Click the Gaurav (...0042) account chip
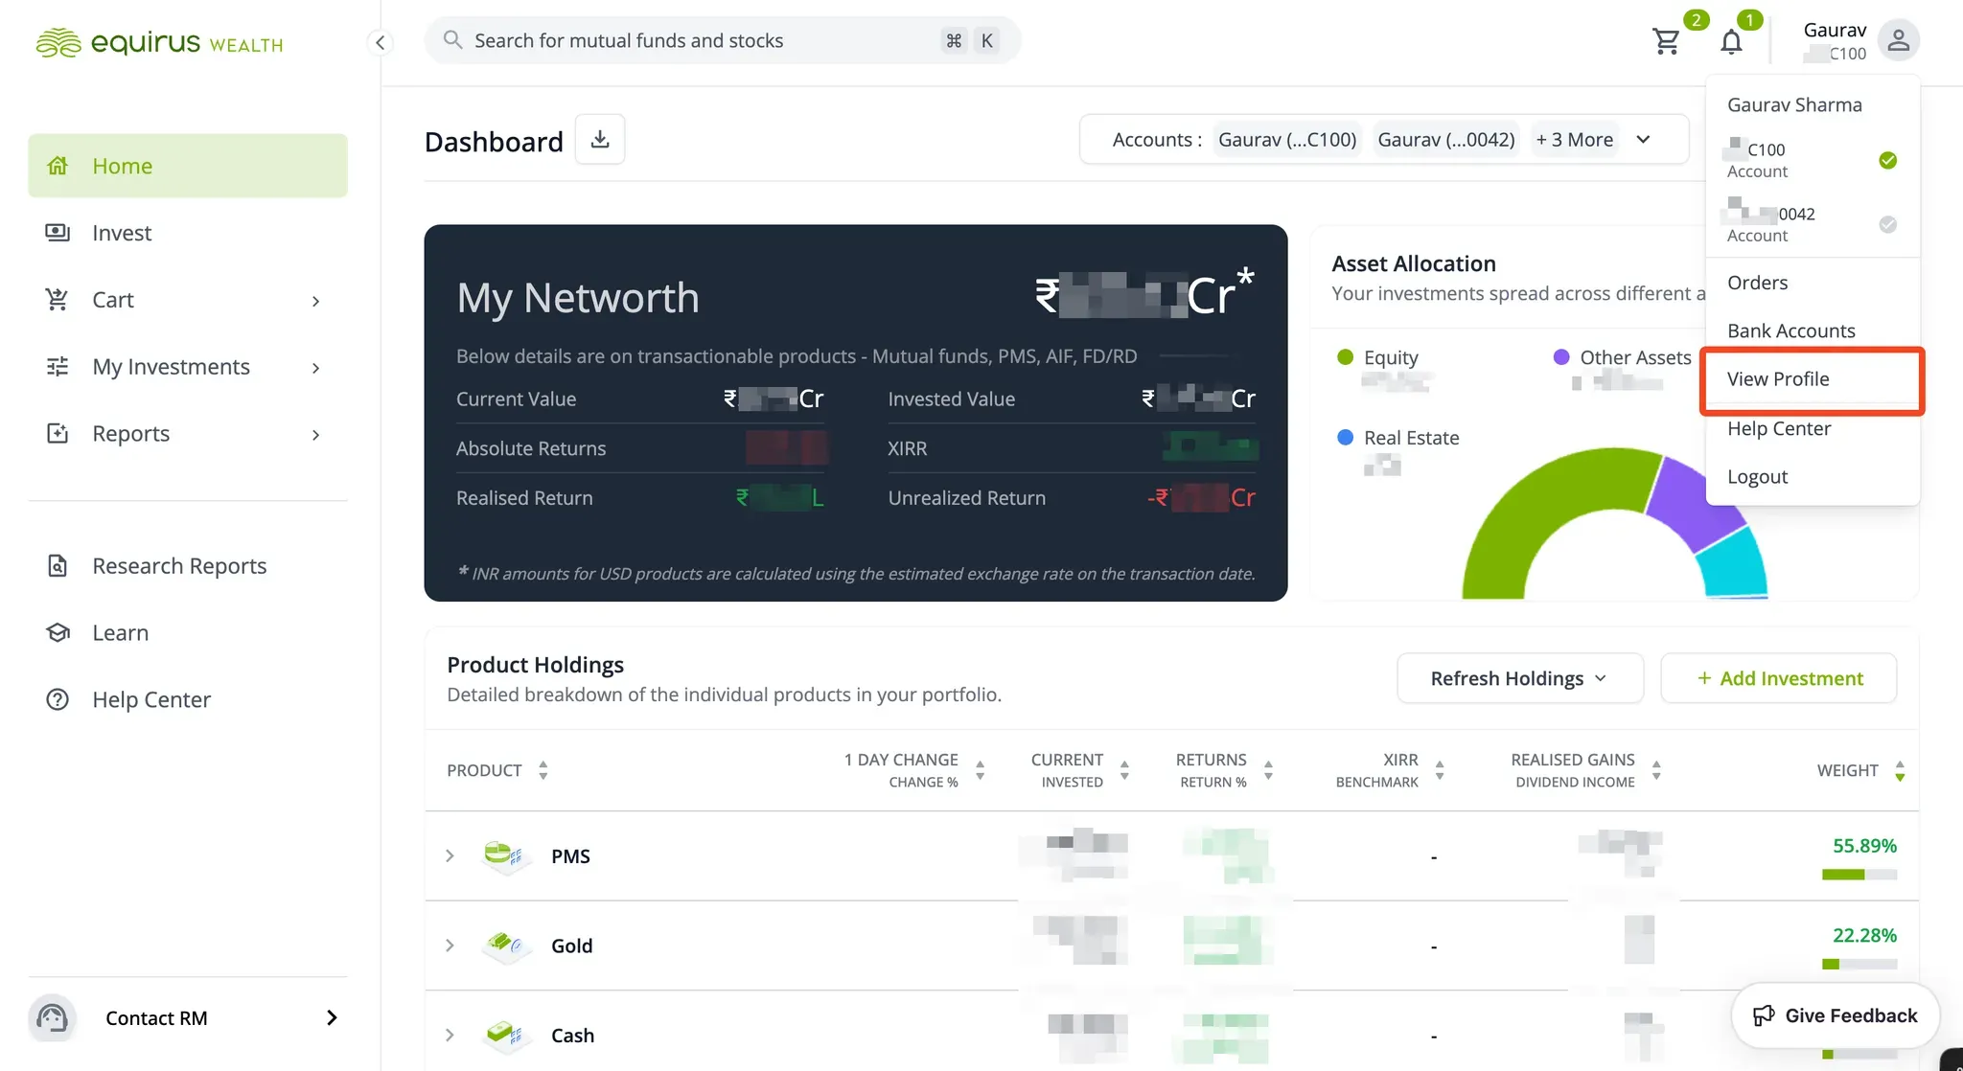The height and width of the screenshot is (1071, 1963). [1446, 139]
